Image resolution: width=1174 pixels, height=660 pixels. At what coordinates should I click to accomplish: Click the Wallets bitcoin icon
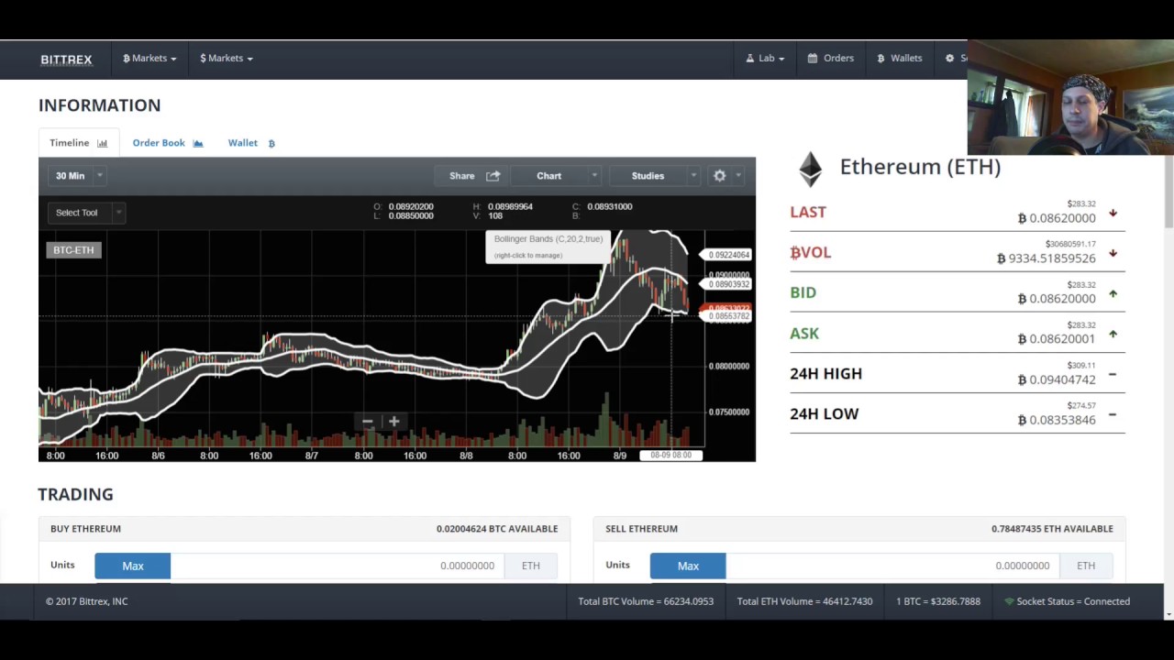click(x=880, y=59)
